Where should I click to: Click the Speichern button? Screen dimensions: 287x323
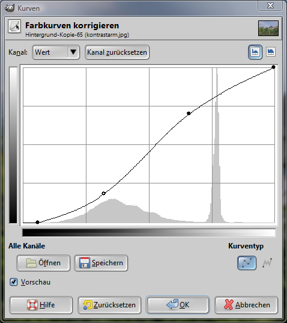tap(101, 263)
